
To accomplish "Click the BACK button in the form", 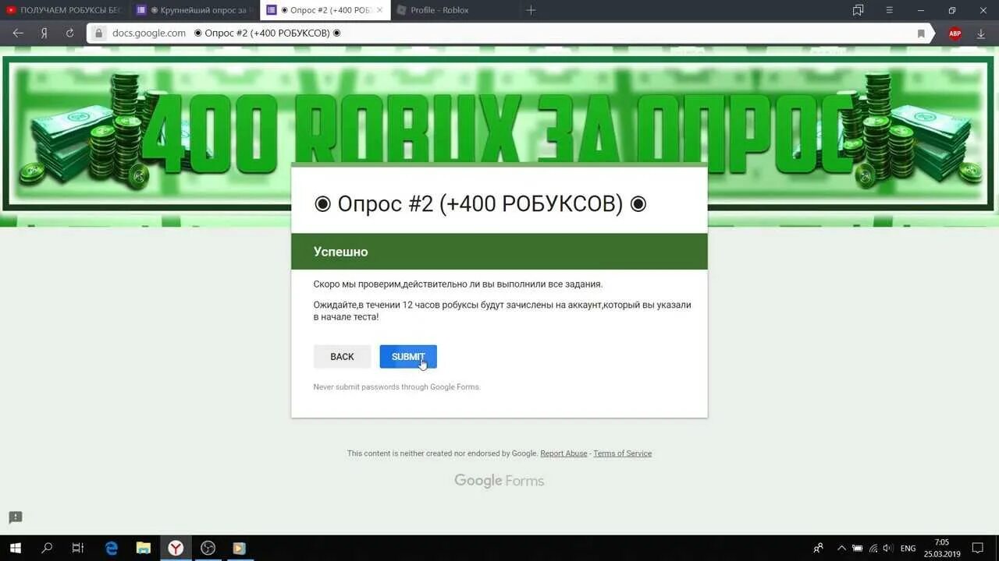I will [342, 356].
